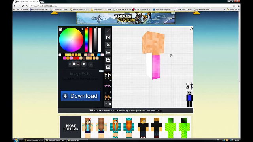This screenshot has height=142, width=253.
Task: Open the Deezer bookmark
Action: (x=108, y=9)
